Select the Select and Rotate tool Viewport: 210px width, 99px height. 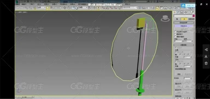point(69,8)
